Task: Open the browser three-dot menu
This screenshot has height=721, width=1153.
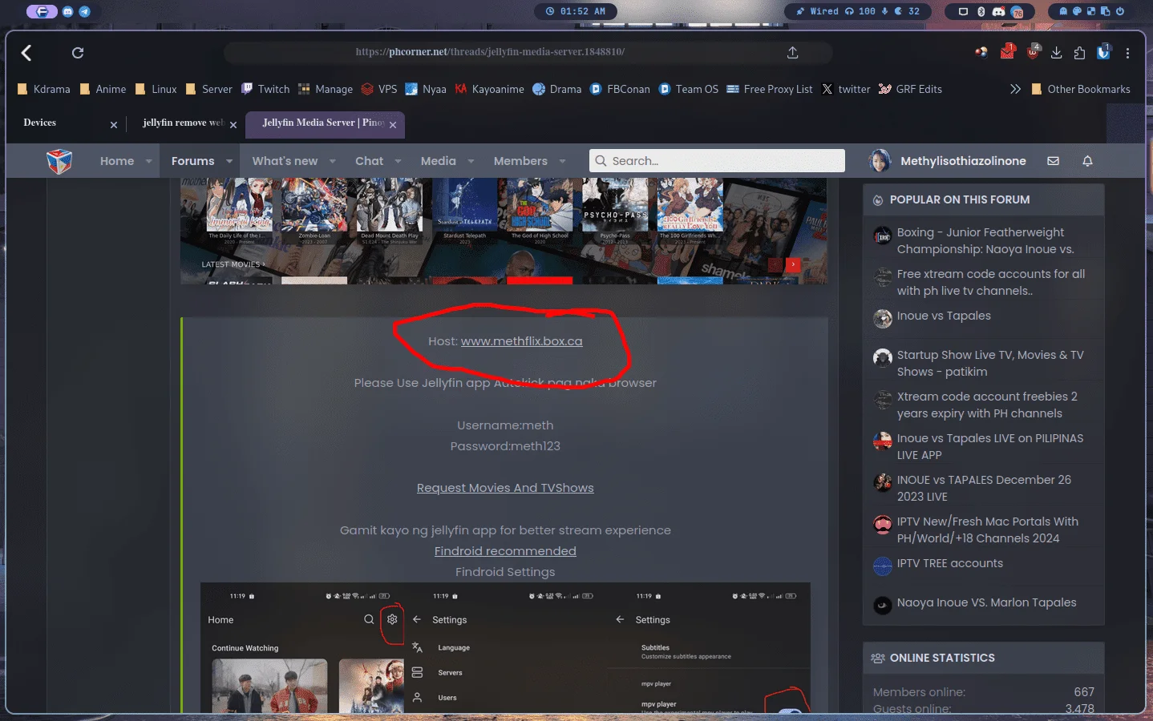Action: tap(1127, 53)
